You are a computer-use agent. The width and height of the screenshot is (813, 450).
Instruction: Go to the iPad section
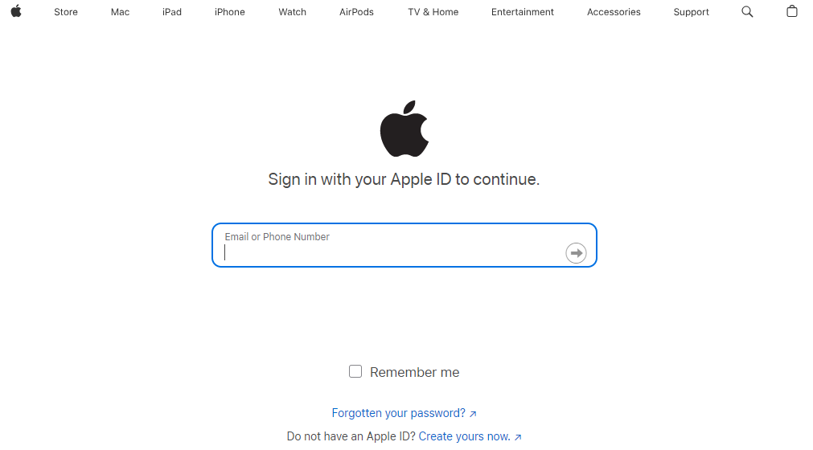172,12
